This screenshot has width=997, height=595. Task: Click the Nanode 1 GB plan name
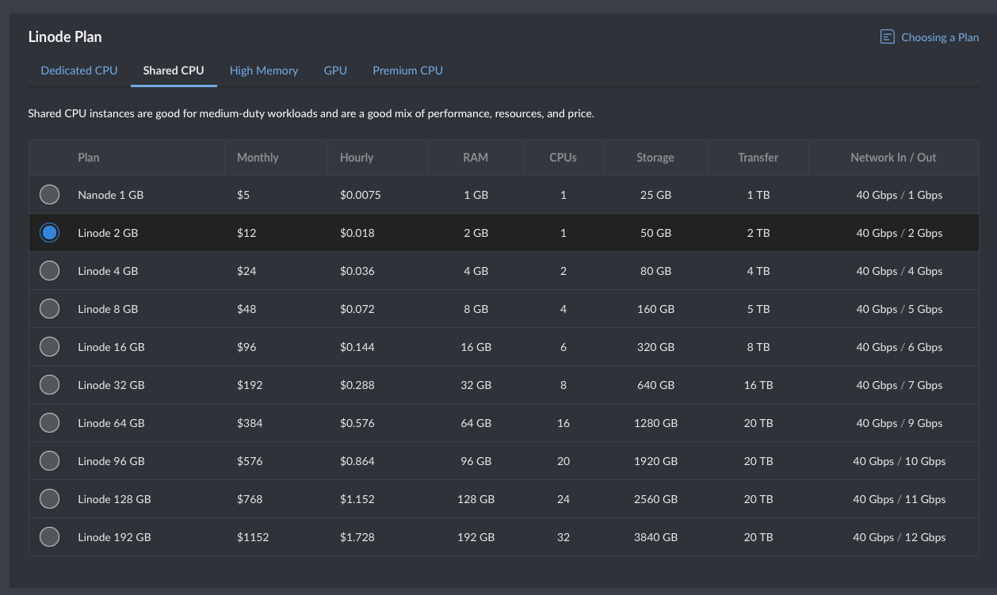(111, 195)
